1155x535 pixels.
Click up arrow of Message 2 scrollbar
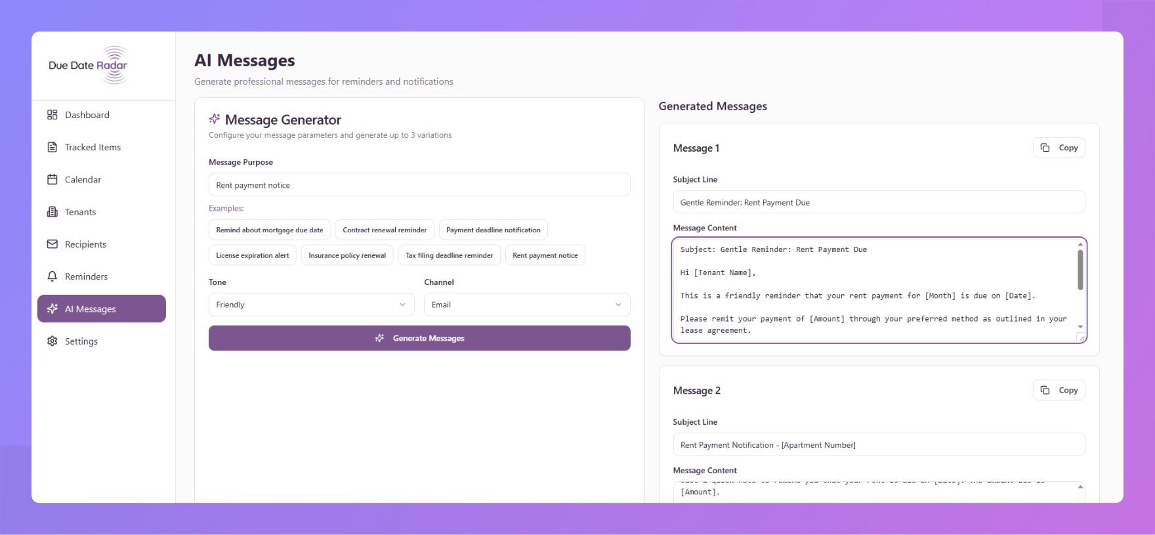click(x=1080, y=487)
